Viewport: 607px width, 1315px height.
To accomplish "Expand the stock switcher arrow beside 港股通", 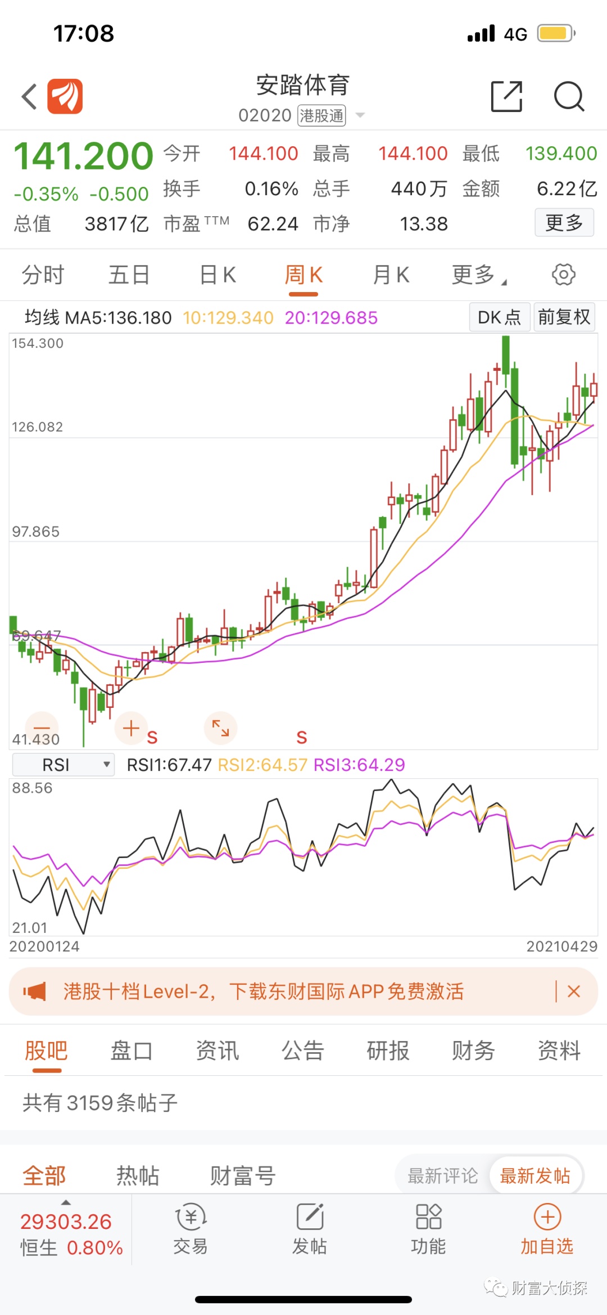I will click(360, 115).
